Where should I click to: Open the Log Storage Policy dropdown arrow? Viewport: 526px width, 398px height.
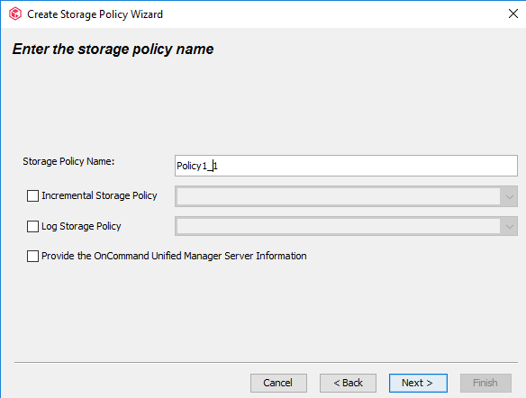pos(509,226)
